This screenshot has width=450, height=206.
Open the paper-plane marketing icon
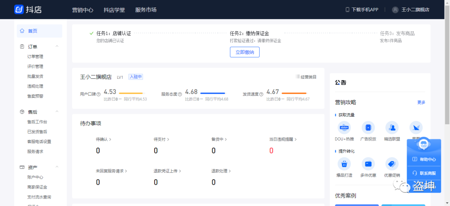(x=416, y=127)
